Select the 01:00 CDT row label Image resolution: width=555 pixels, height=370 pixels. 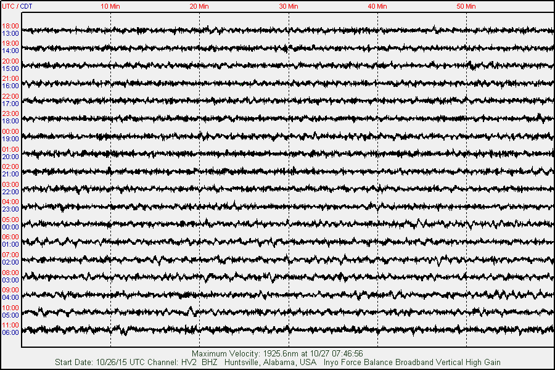point(10,244)
